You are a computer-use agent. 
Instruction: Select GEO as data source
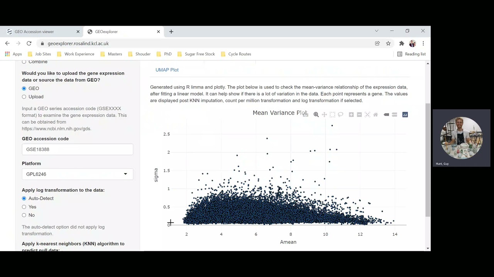(24, 88)
